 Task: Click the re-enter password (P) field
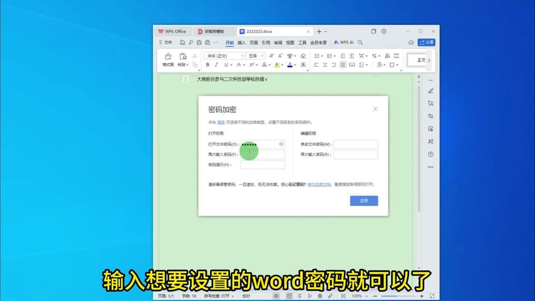(x=263, y=154)
